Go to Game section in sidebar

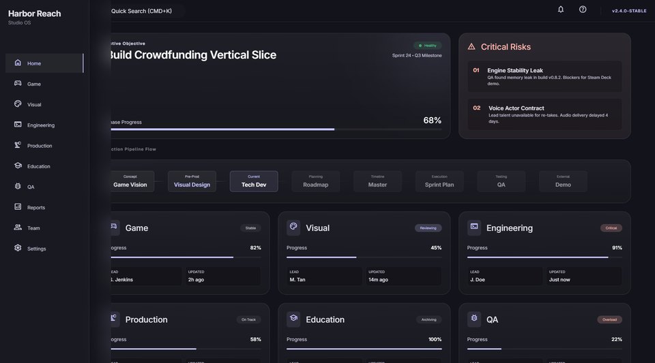tap(45, 84)
